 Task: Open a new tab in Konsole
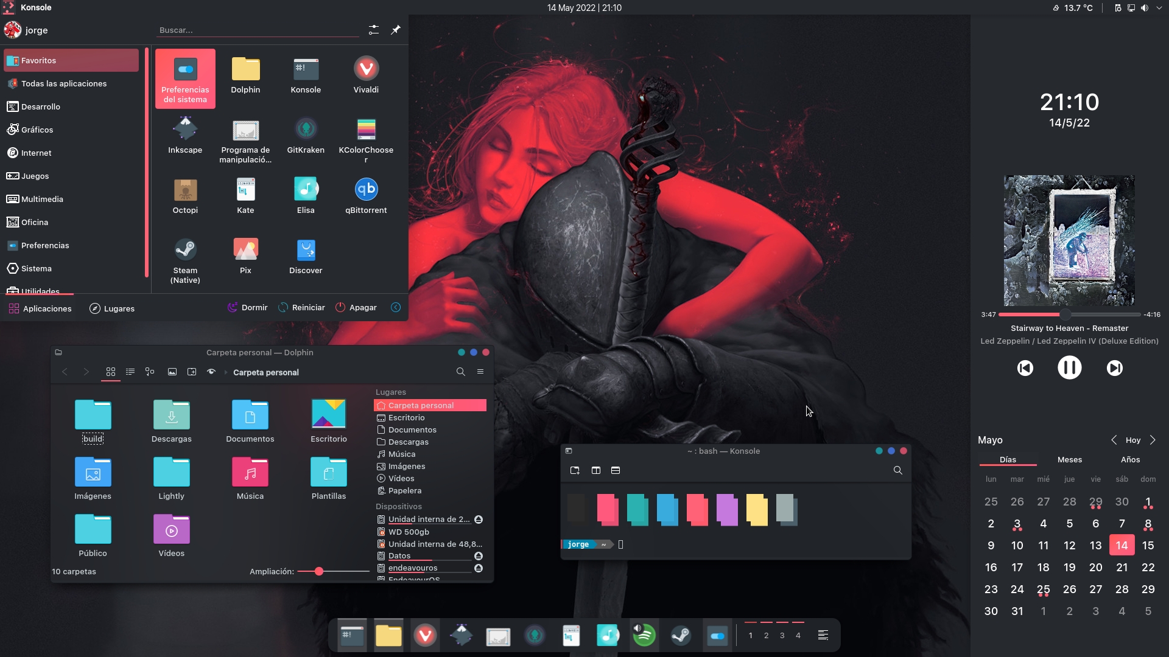coord(575,470)
